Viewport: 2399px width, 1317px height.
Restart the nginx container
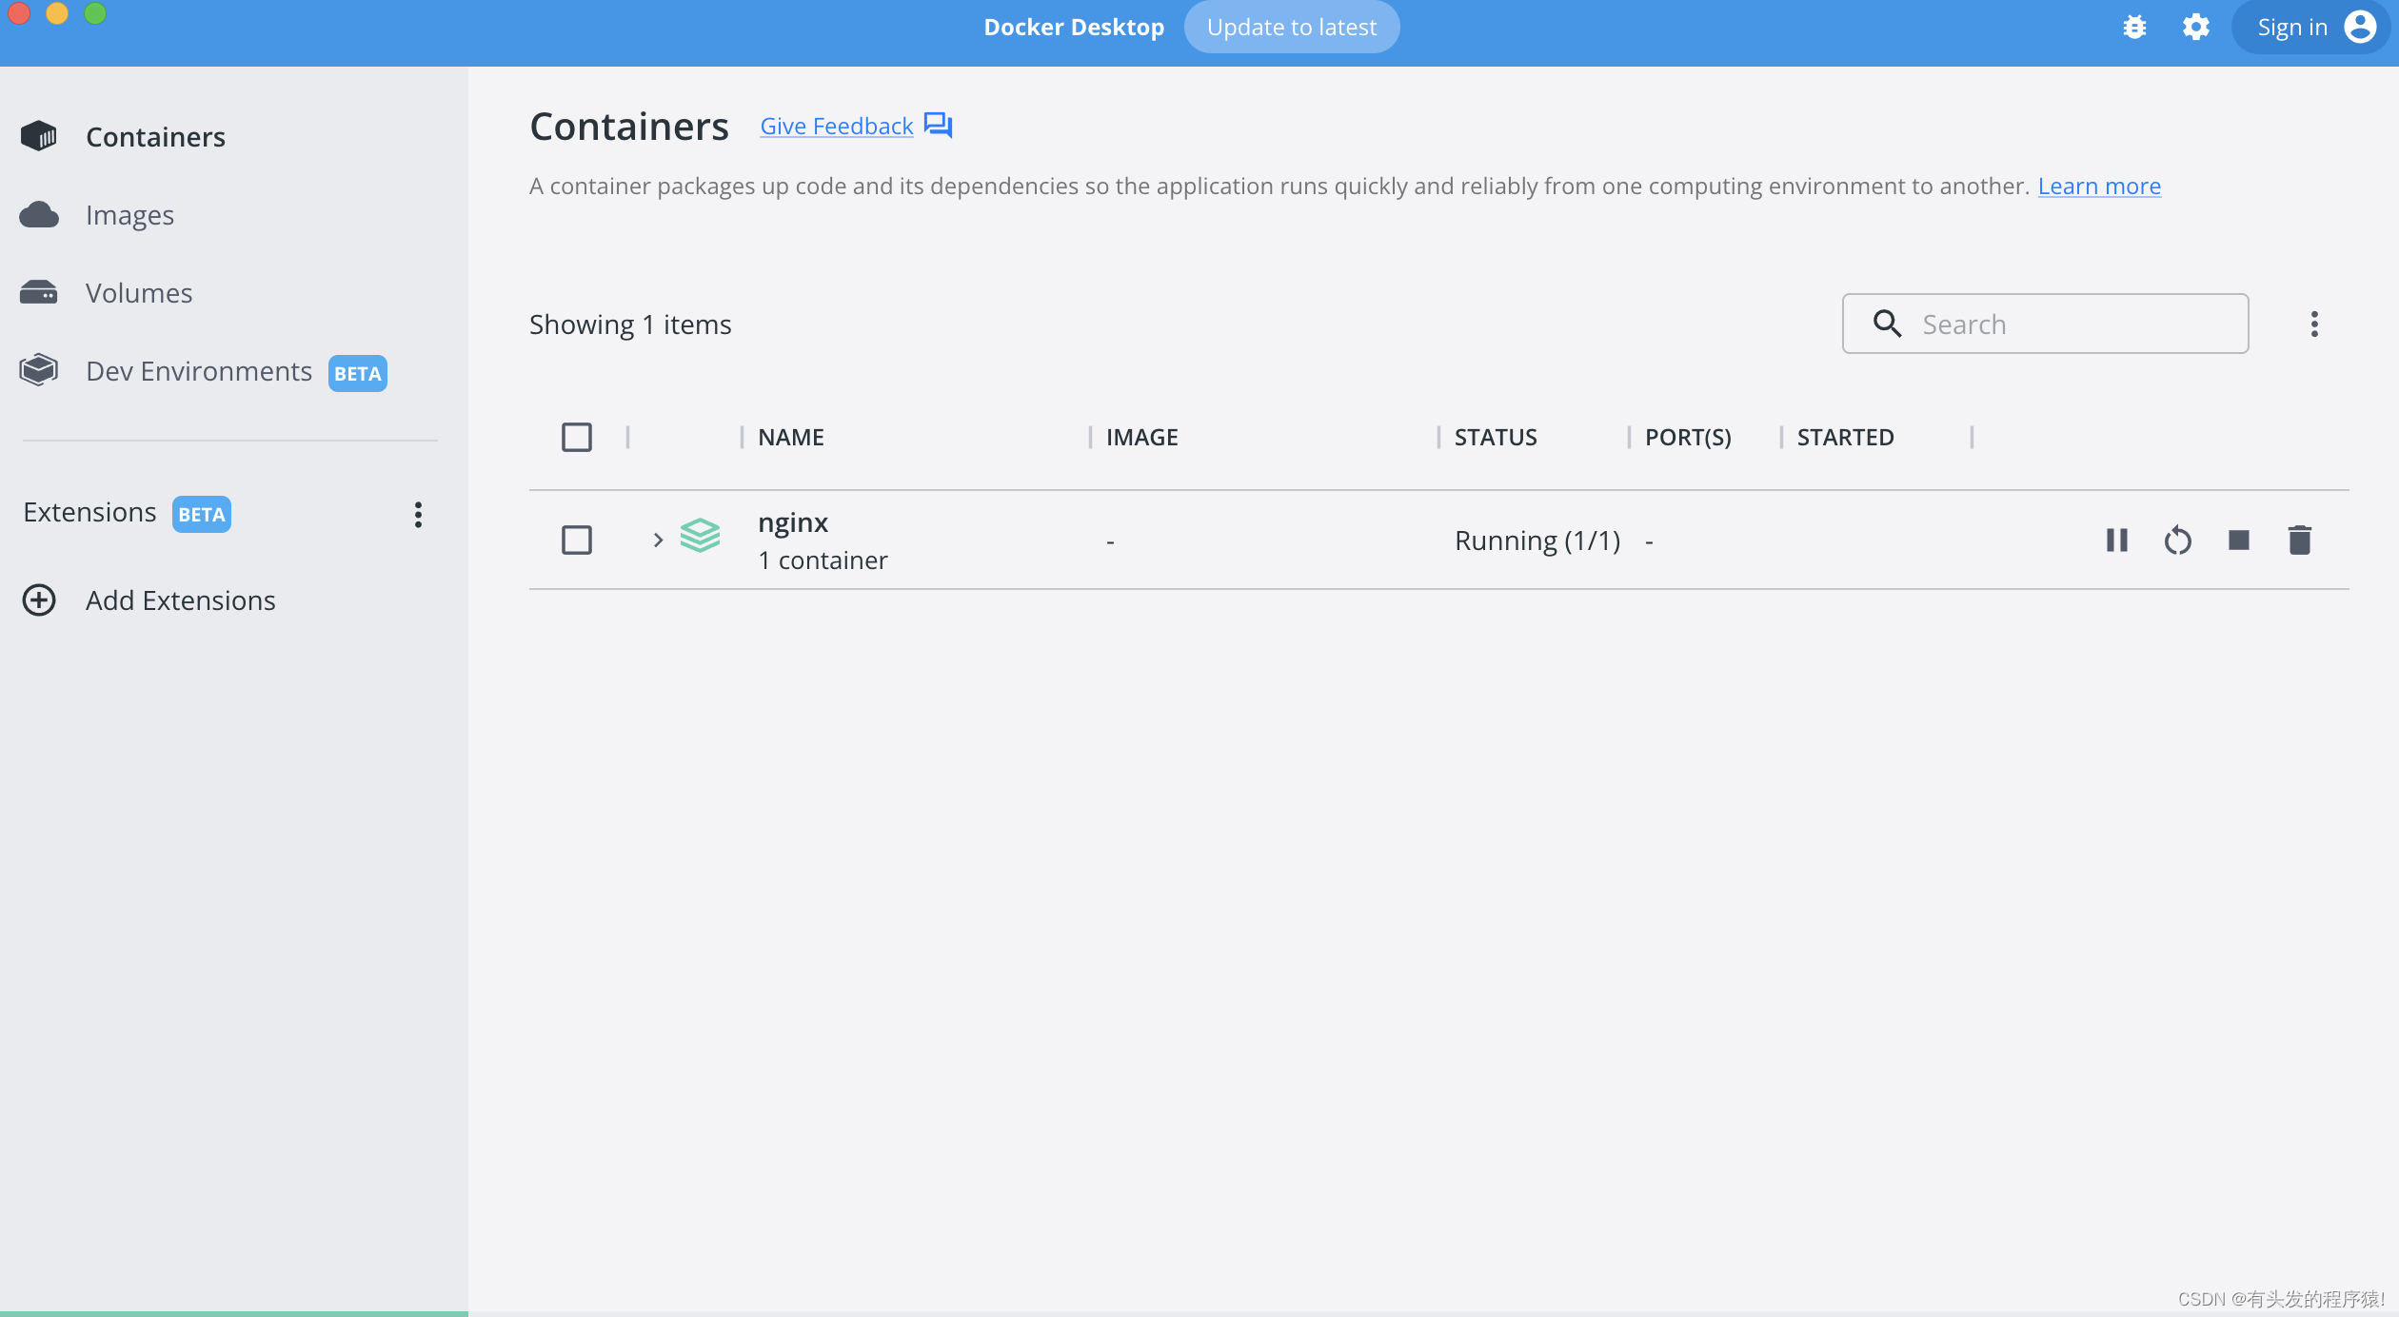pyautogui.click(x=2177, y=541)
